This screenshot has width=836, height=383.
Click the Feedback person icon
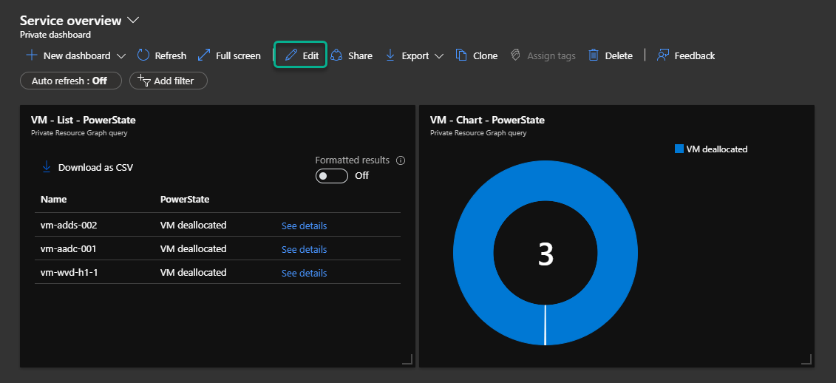(x=663, y=55)
